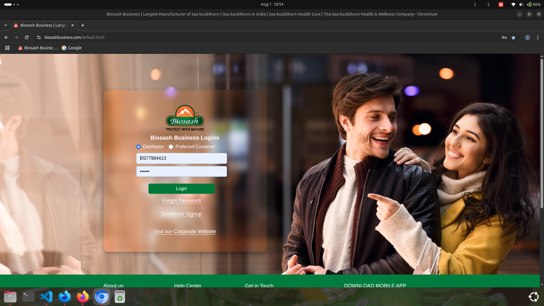The width and height of the screenshot is (544, 306).
Task: Open Chromium three-dot menu
Action: click(x=537, y=37)
